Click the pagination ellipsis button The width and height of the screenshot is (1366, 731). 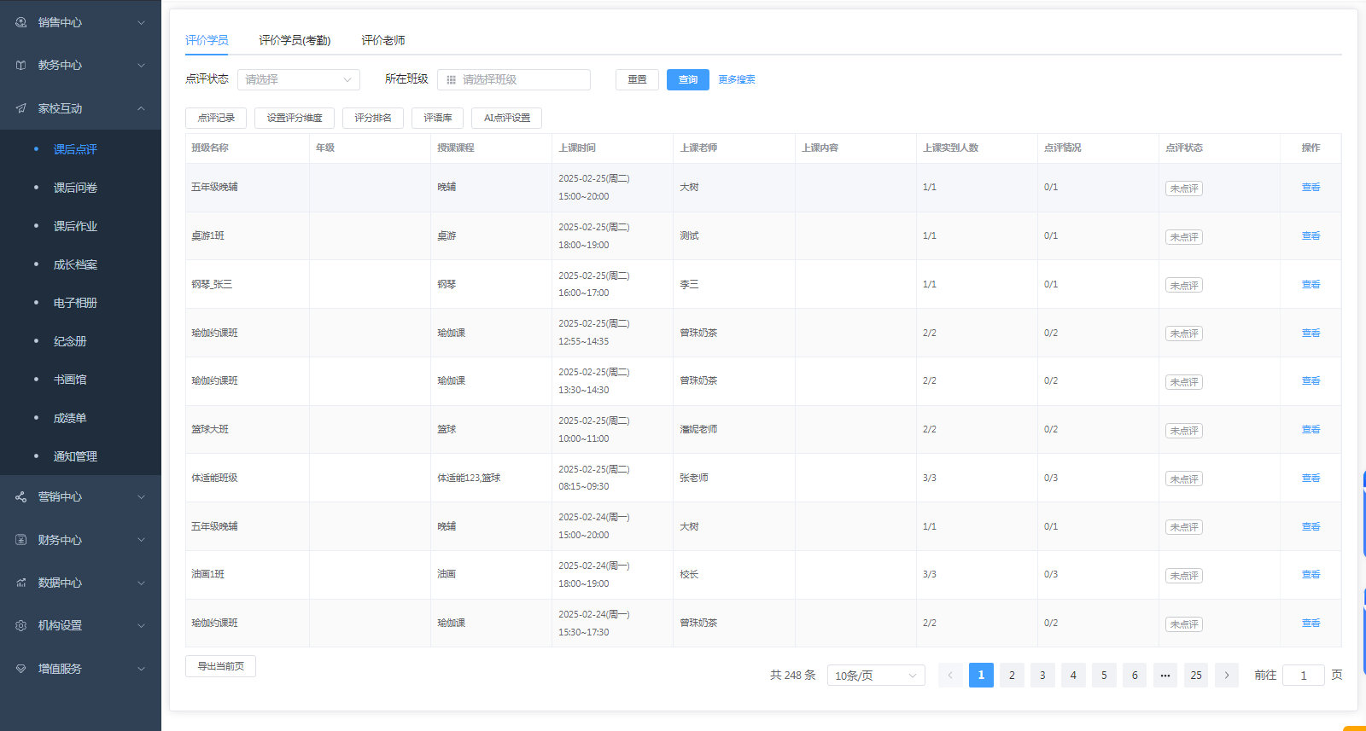click(x=1165, y=675)
